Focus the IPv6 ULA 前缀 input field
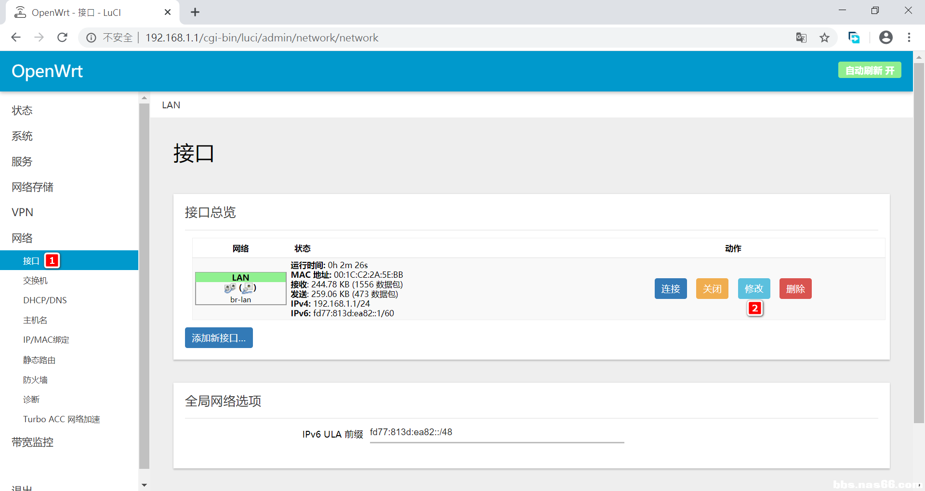 point(497,432)
